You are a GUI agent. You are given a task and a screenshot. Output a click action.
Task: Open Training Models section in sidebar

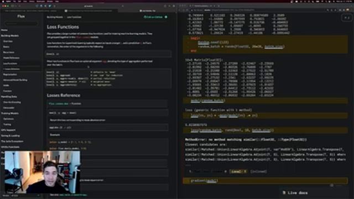click(x=10, y=113)
